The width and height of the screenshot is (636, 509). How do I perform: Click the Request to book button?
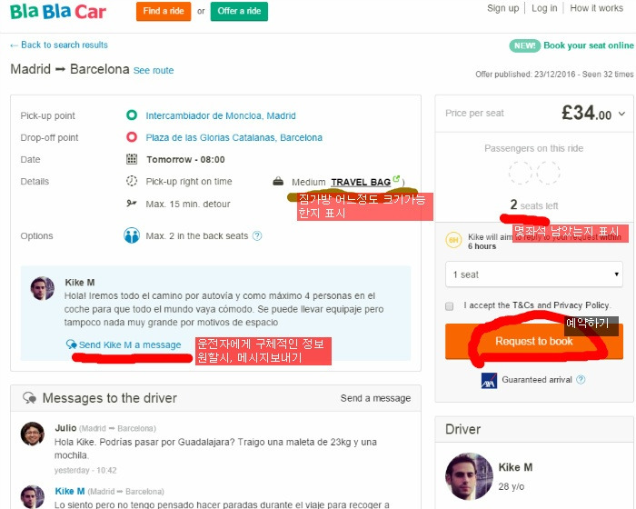(534, 342)
